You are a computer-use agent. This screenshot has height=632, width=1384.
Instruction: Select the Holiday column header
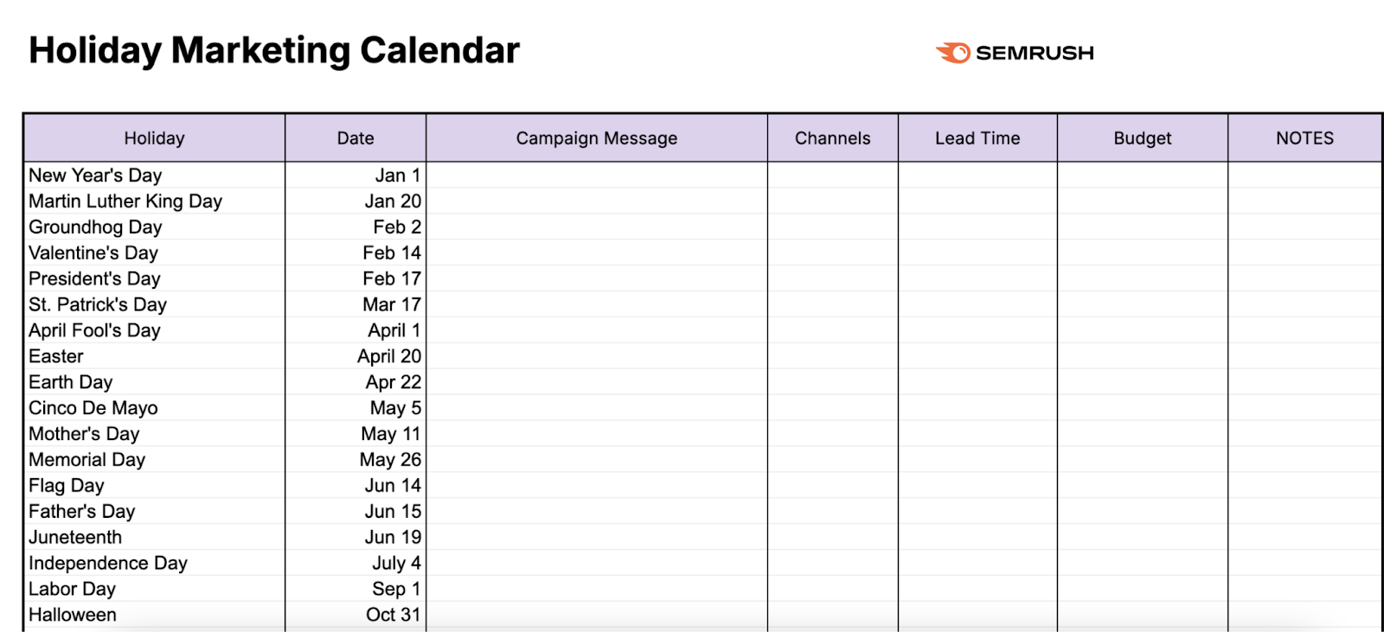point(154,138)
